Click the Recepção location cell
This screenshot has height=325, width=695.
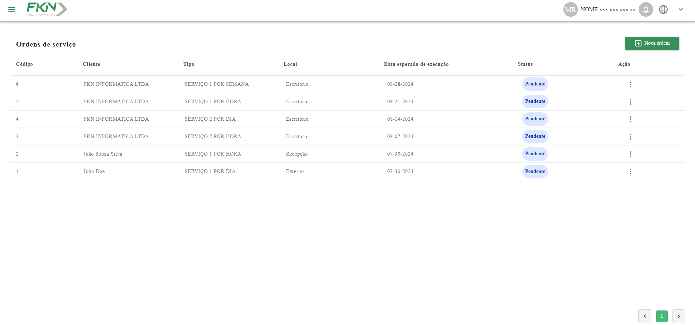pos(297,154)
